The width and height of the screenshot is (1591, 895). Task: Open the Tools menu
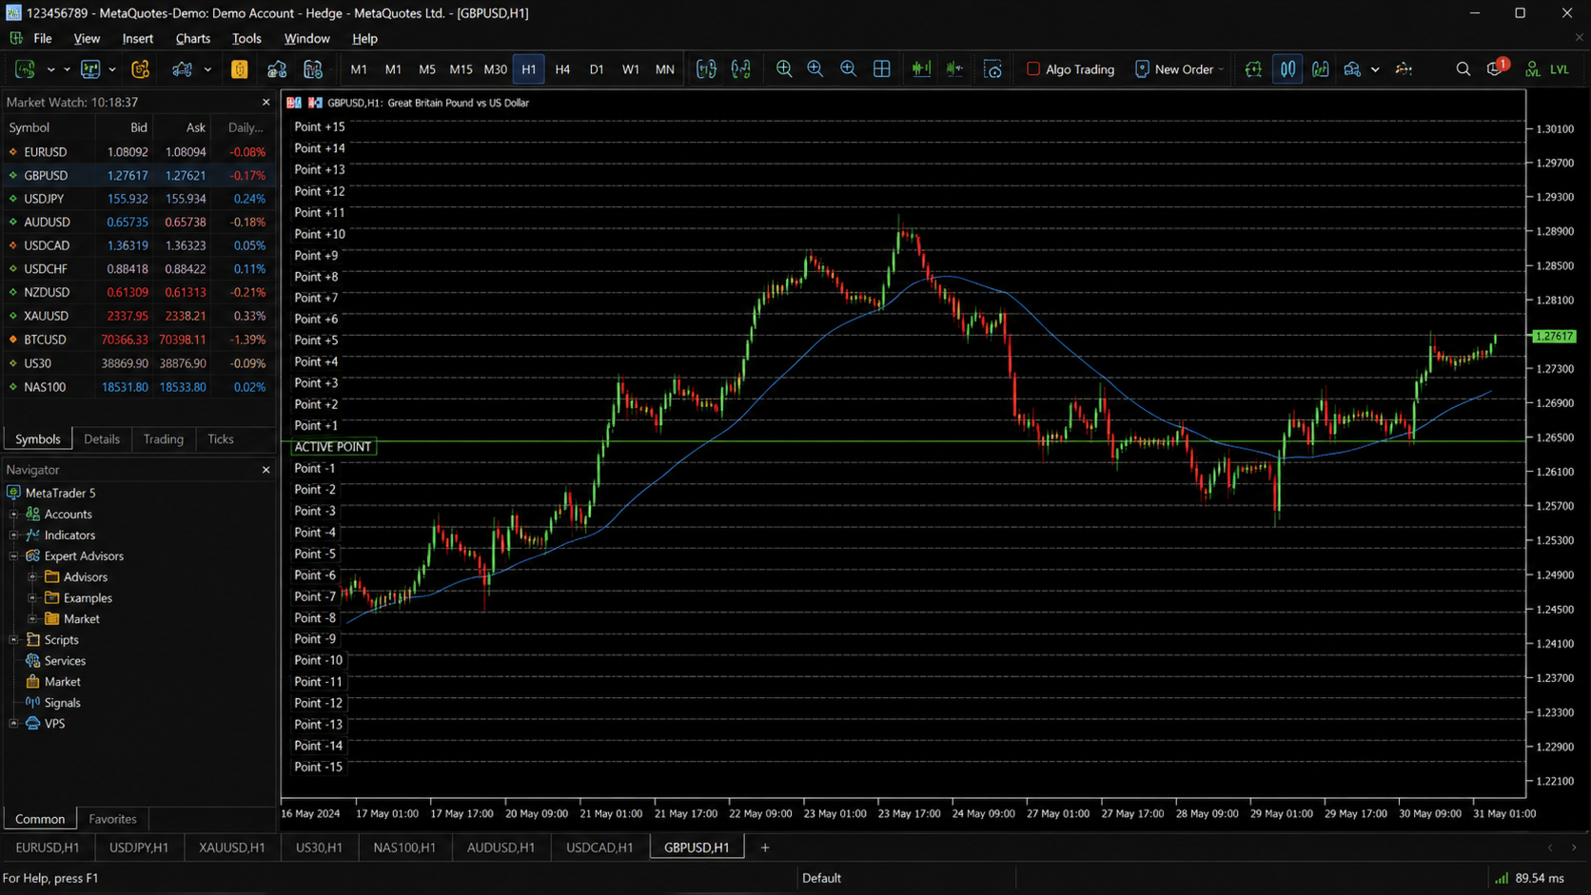coord(246,38)
